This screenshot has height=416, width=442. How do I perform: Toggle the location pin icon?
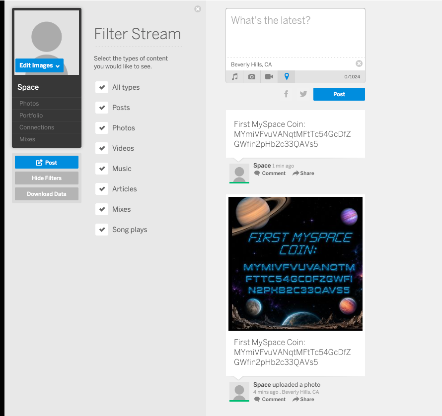click(x=287, y=76)
